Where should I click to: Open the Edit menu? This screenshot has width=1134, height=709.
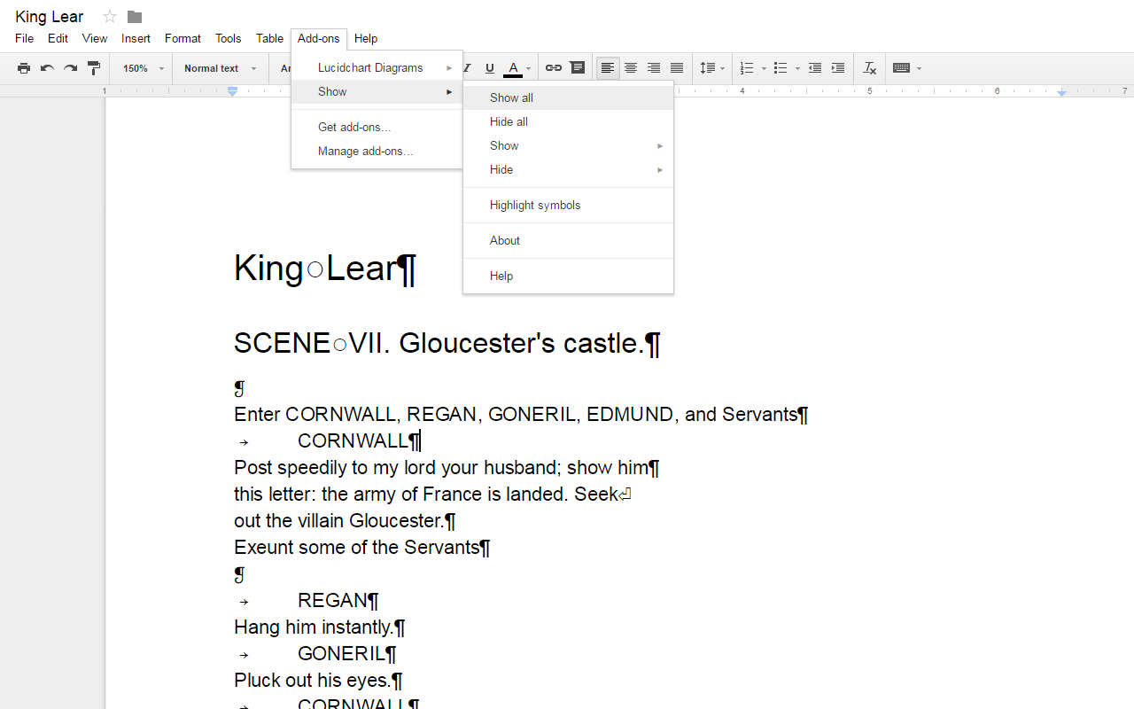coord(58,38)
